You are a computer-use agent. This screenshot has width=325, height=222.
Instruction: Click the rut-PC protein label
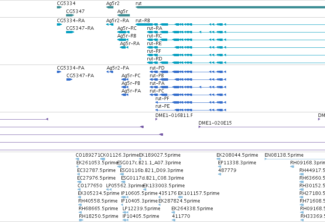pos(157,91)
